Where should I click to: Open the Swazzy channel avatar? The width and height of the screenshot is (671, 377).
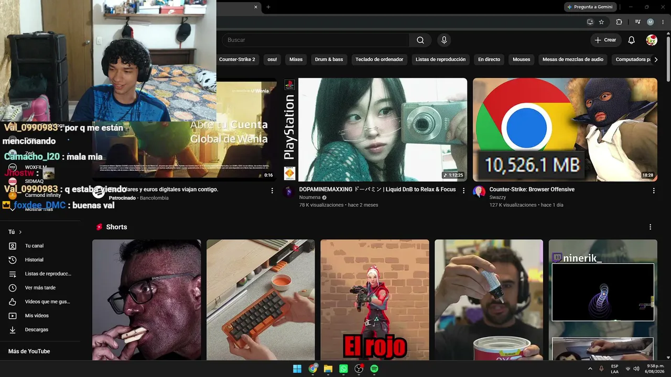(479, 192)
